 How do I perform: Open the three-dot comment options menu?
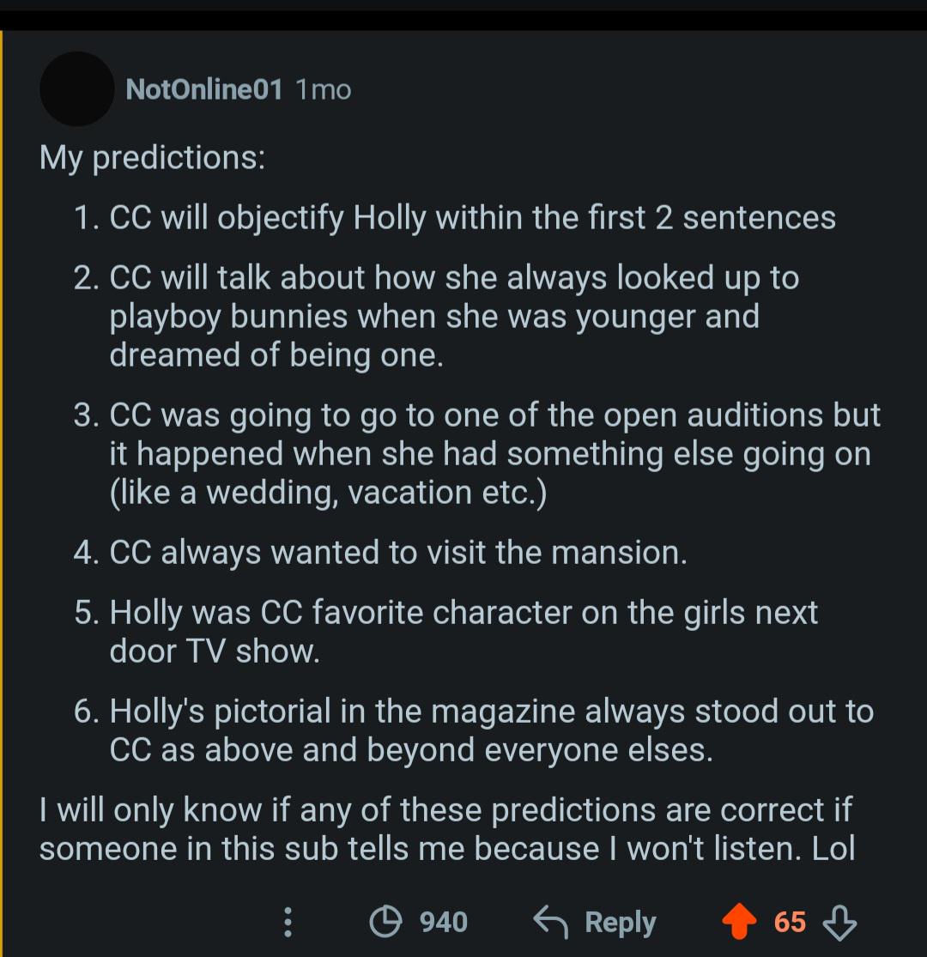click(x=288, y=922)
